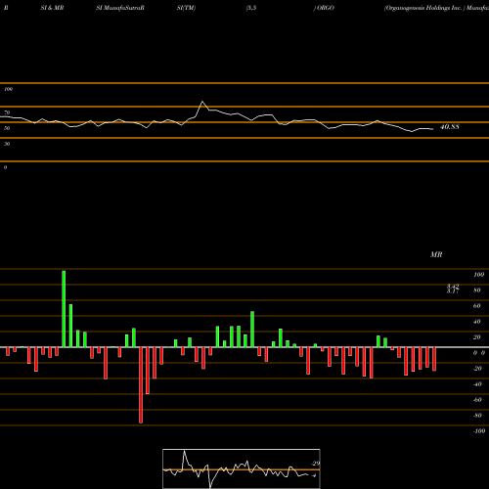
Task: Click the MR axis label 80
Action: tap(477, 290)
